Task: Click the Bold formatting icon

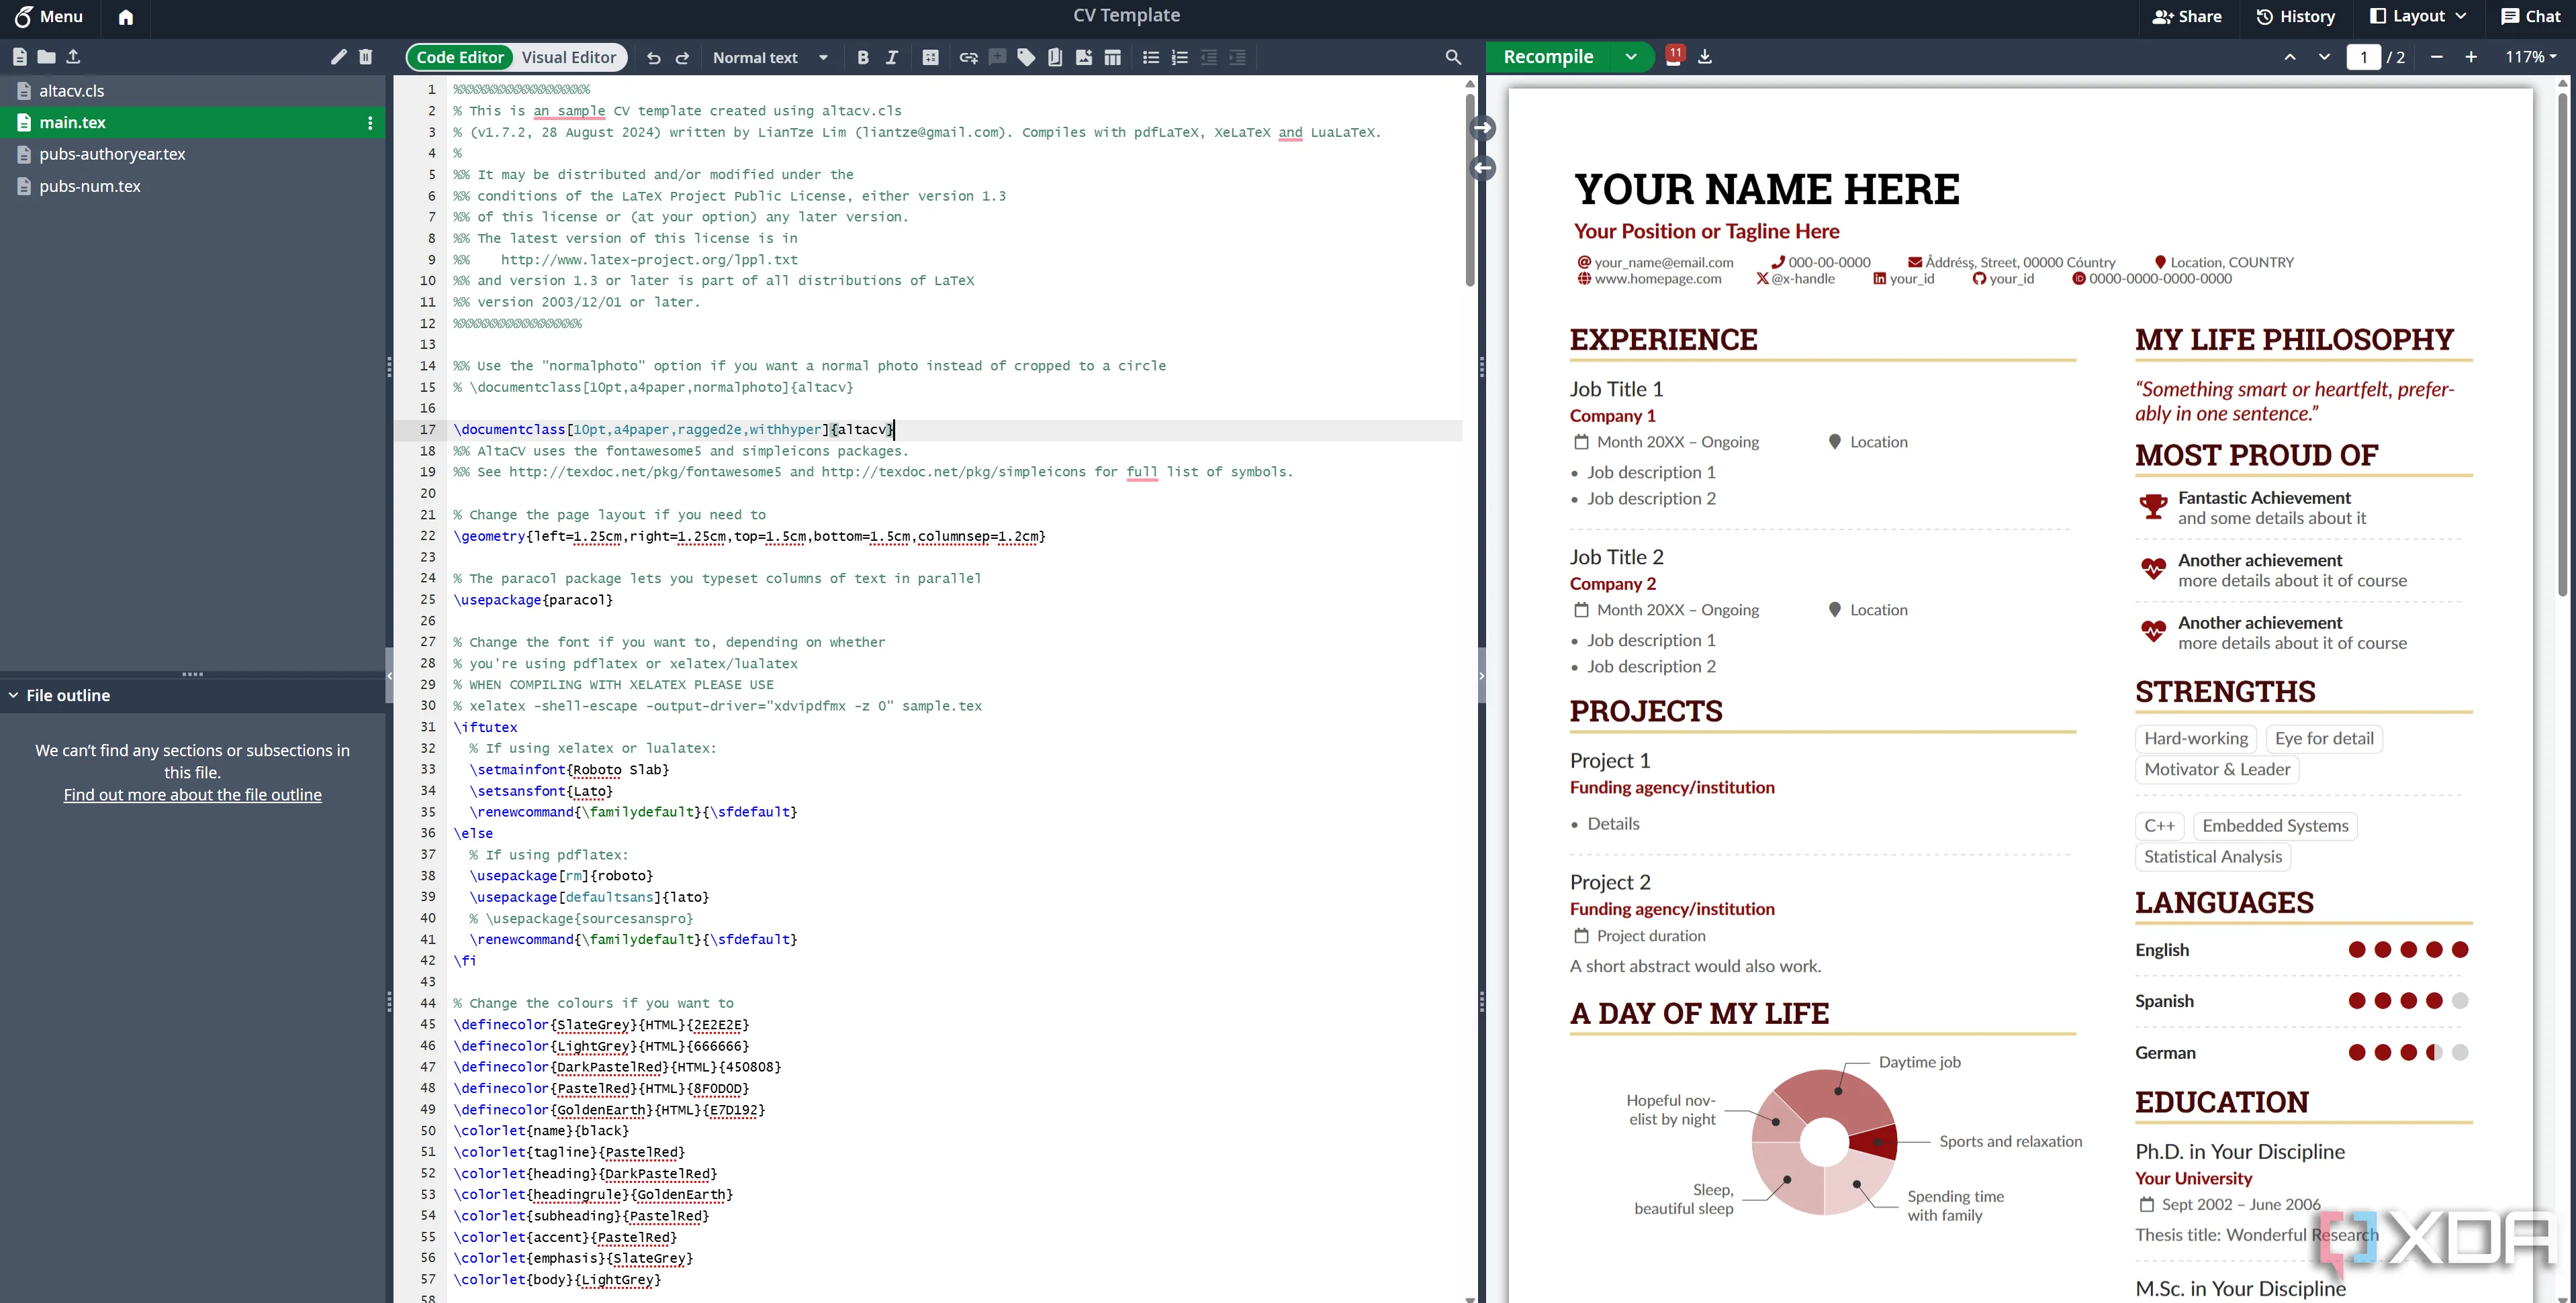Action: (863, 58)
